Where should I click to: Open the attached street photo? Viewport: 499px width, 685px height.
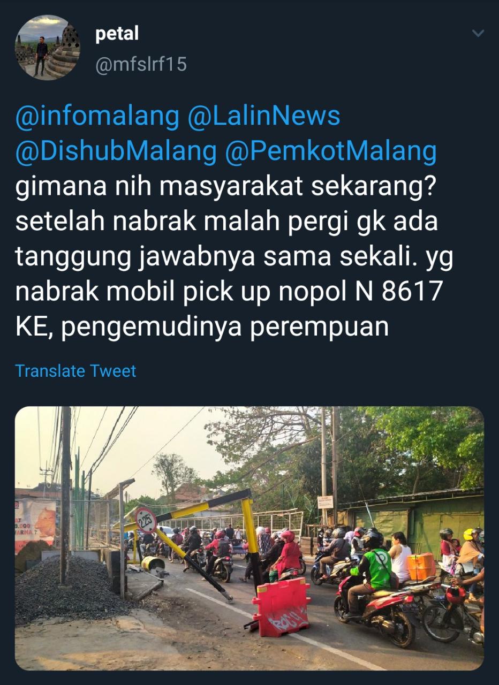click(x=249, y=538)
